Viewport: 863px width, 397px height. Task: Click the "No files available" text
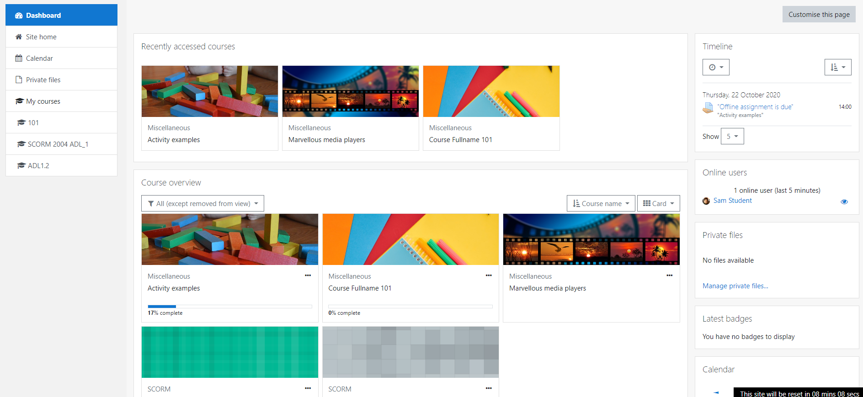[x=728, y=260]
